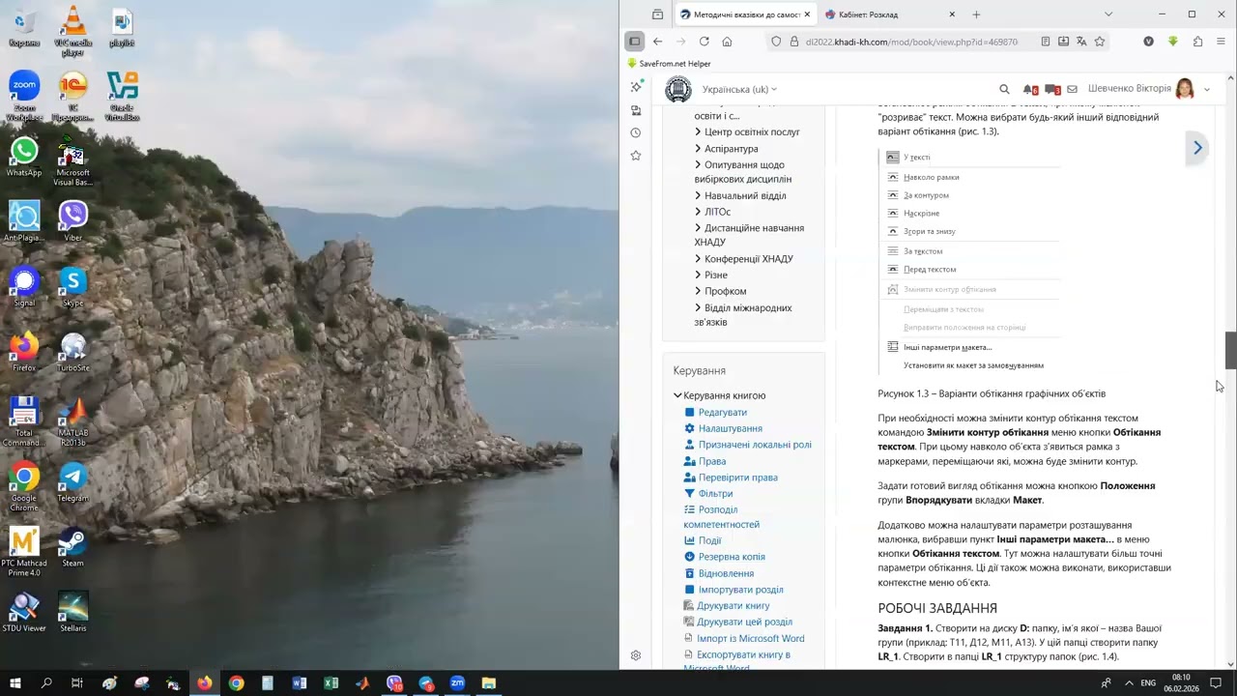Screen dimensions: 1237x696
Task: Click Друкувати книгу link
Action: [x=733, y=606]
